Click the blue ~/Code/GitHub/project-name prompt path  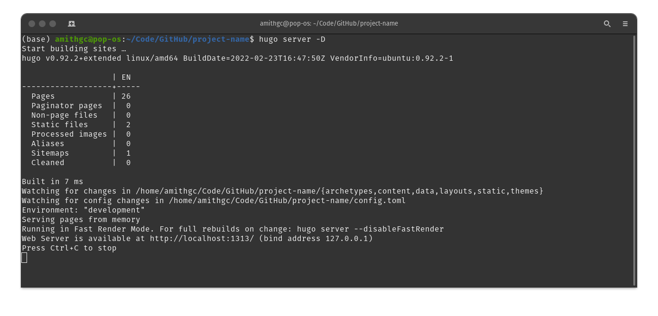(188, 39)
